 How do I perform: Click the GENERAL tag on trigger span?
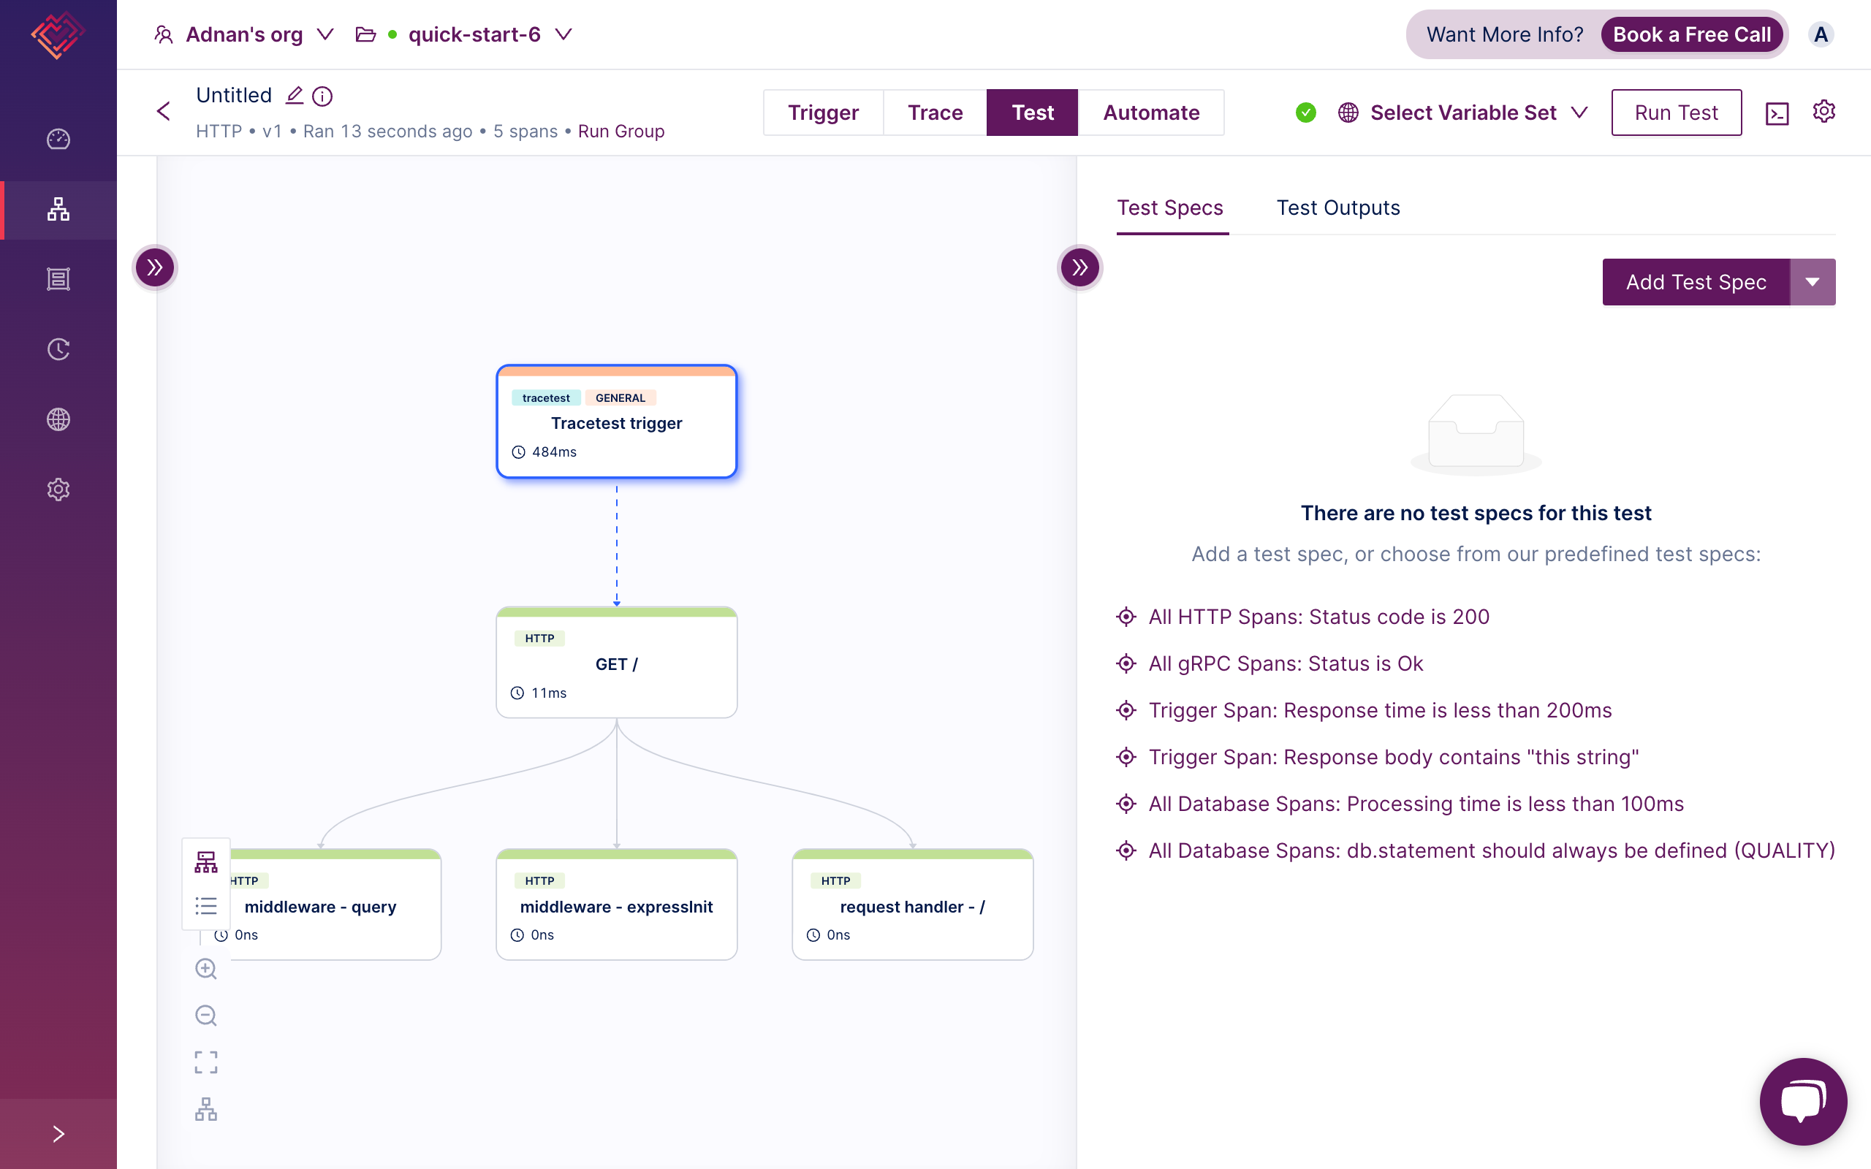(620, 398)
